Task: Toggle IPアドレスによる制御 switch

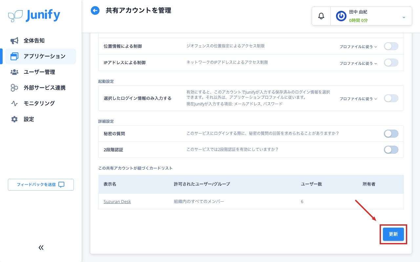Action: 391,63
